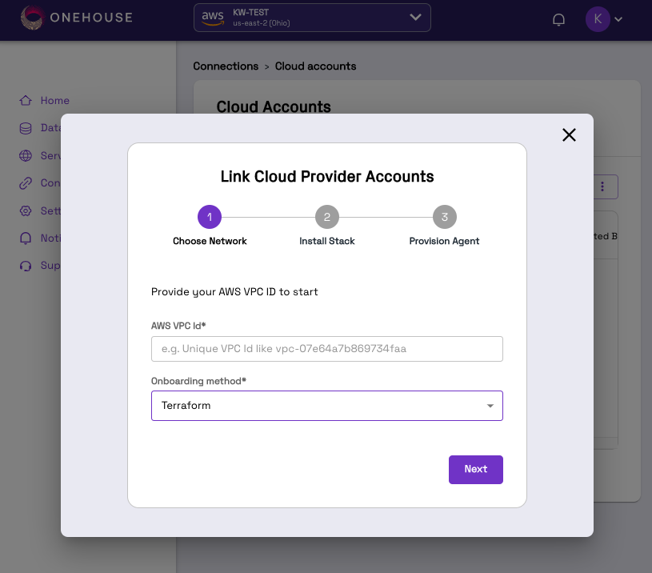
Task: Check notifications via the sidebar bell icon
Action: (x=25, y=238)
